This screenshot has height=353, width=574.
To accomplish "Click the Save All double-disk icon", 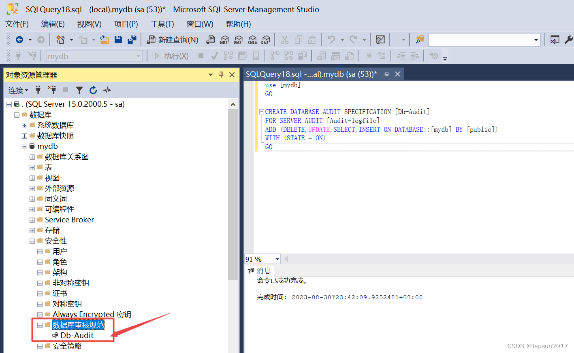I will click(132, 40).
